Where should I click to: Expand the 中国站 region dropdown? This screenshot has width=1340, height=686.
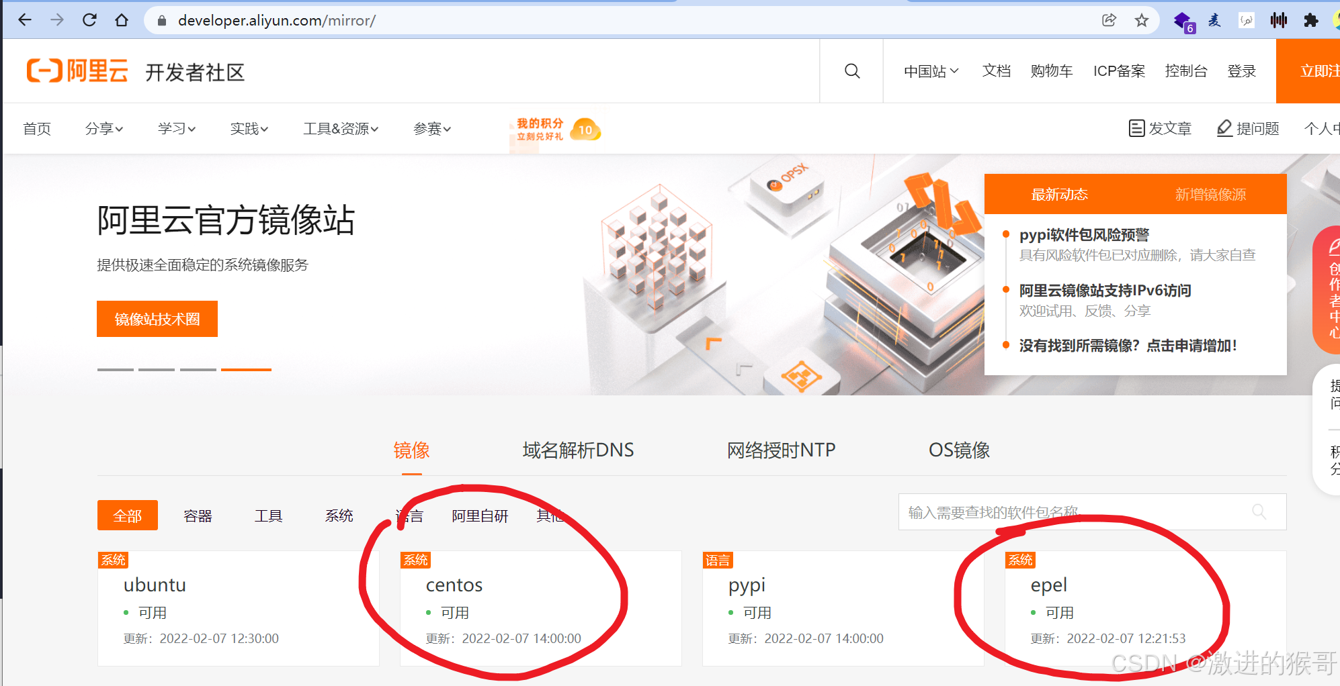click(931, 71)
